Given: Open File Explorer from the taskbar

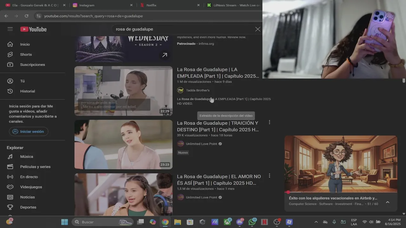Looking at the screenshot, I should point(177,222).
